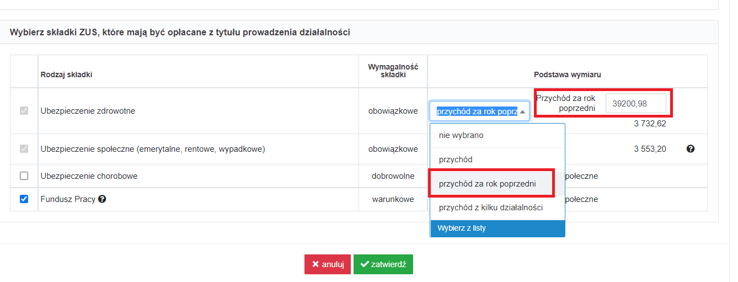The height and width of the screenshot is (282, 738).
Task: Select 'przychód za rok poprzedni' option
Action: pos(498,184)
